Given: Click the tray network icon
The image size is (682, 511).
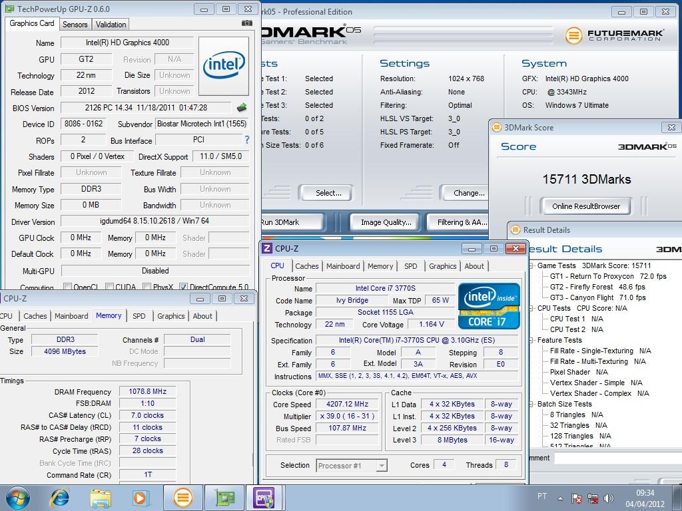Looking at the screenshot, I should (592, 498).
